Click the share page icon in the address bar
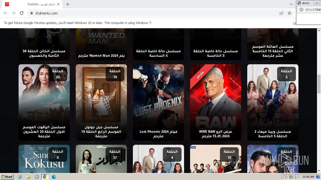The height and width of the screenshot is (180, 321). point(281,13)
